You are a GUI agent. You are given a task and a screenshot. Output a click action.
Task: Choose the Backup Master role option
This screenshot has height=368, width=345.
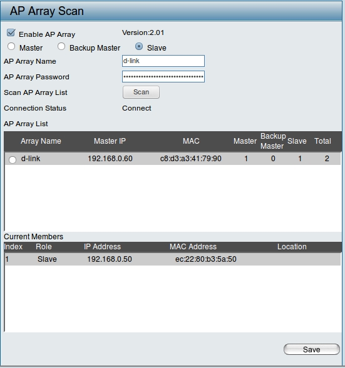pyautogui.click(x=61, y=46)
